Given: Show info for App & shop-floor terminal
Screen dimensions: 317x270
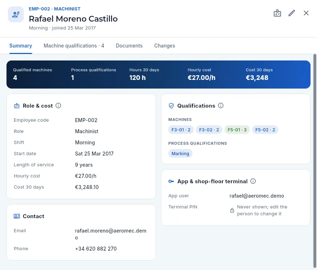Looking at the screenshot, I should click(x=253, y=181).
